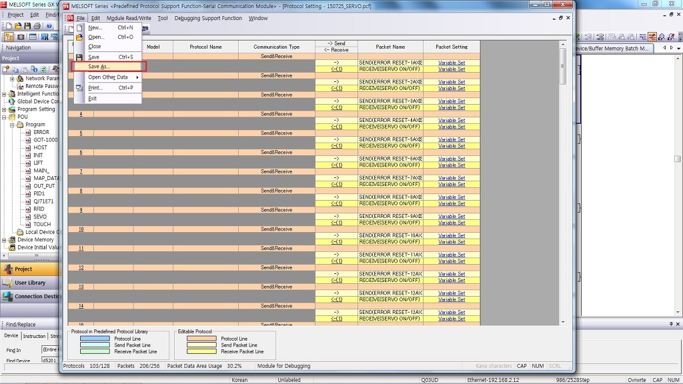Image resolution: width=683 pixels, height=384 pixels.
Task: Click Help question mark icon in GX Works
Action: (x=49, y=26)
